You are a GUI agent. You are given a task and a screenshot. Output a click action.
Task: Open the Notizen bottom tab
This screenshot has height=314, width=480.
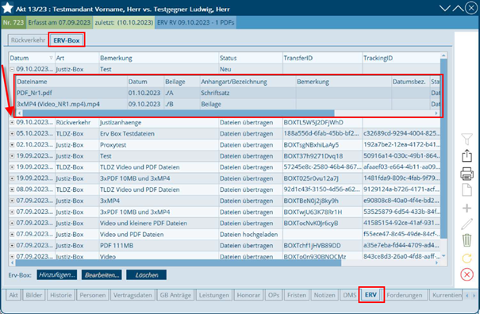[324, 295]
